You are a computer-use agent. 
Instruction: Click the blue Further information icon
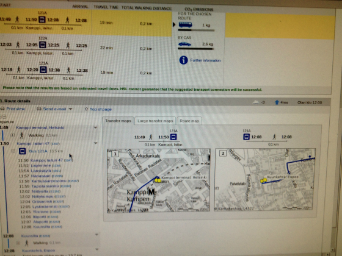pos(183,60)
